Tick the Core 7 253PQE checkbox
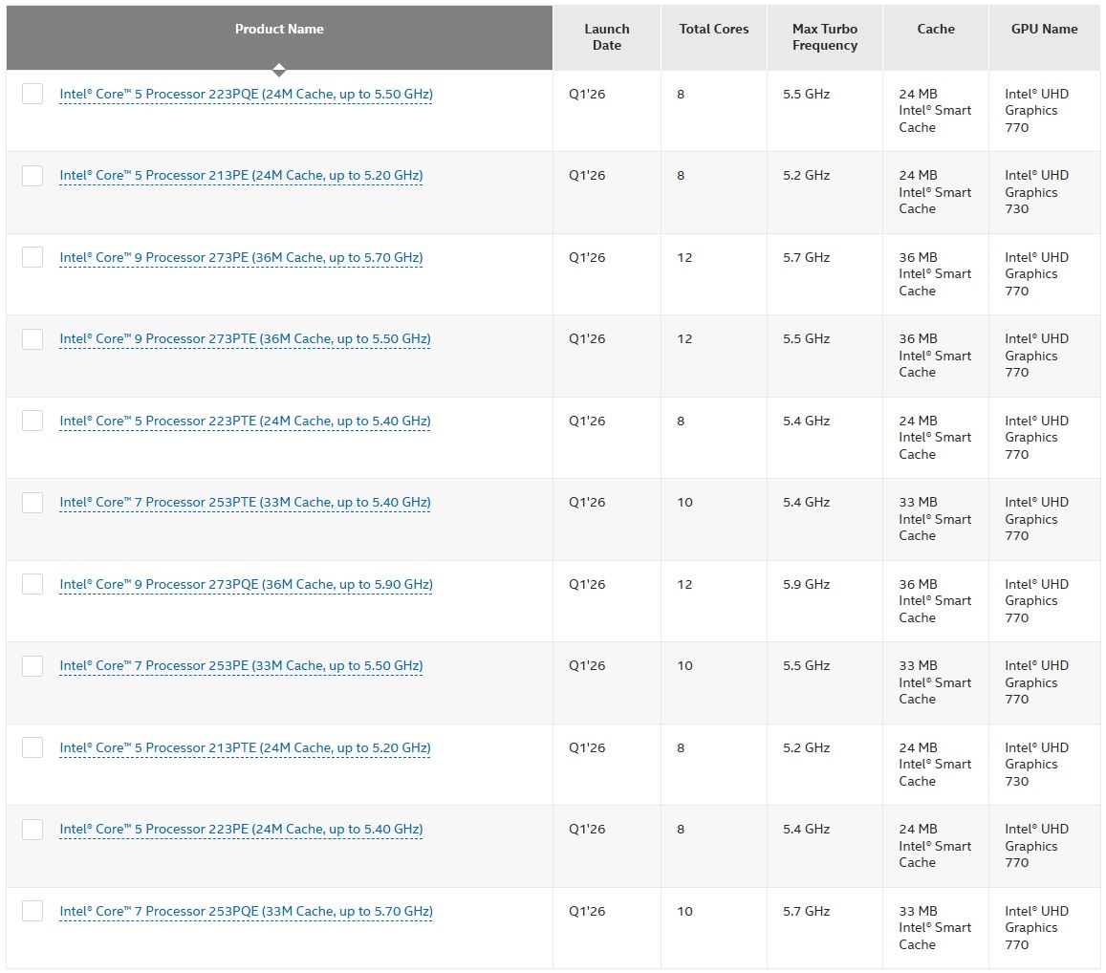Viewport: 1106px width, 973px height. tap(33, 911)
